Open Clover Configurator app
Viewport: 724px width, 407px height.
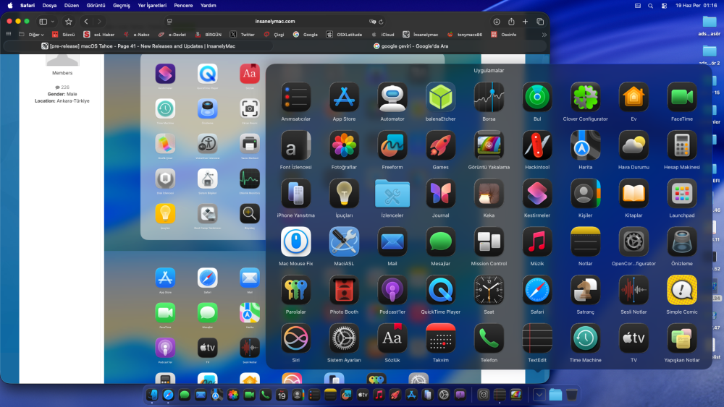tap(585, 98)
